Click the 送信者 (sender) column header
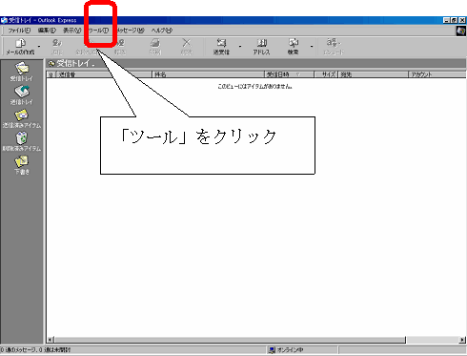 (x=104, y=74)
